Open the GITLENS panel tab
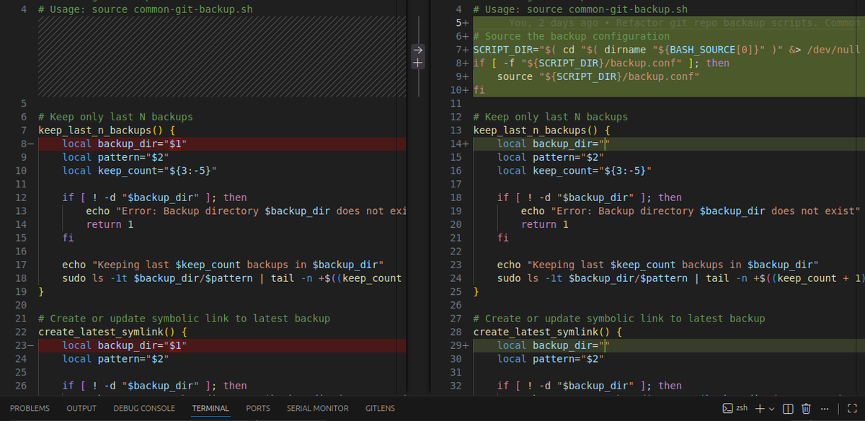Screen dimensions: 865x421 [x=380, y=408]
